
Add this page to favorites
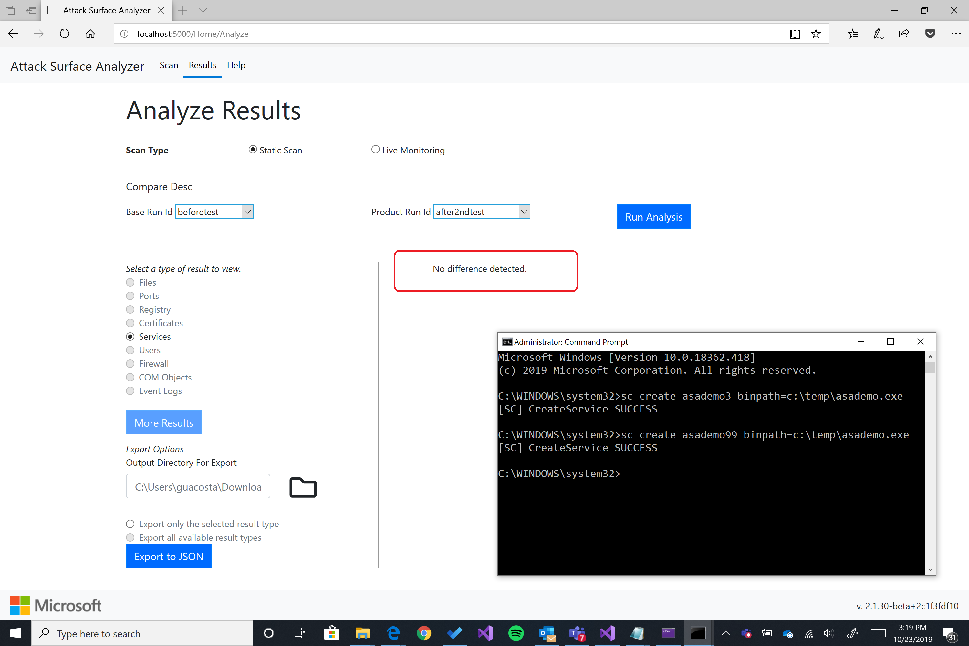pos(816,34)
